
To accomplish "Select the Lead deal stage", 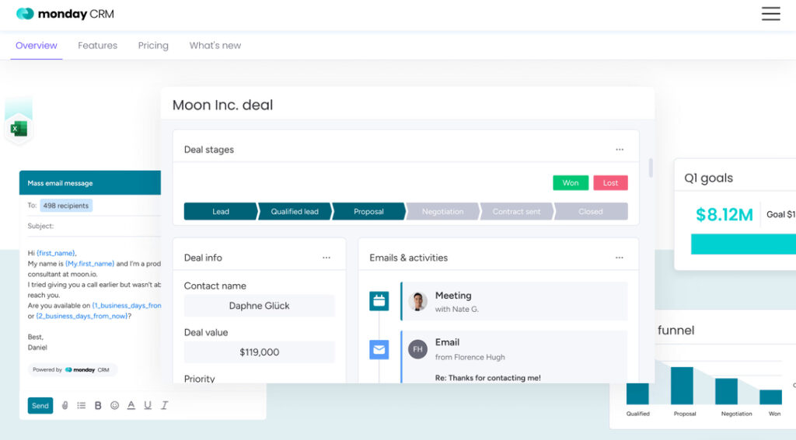I will pyautogui.click(x=221, y=211).
